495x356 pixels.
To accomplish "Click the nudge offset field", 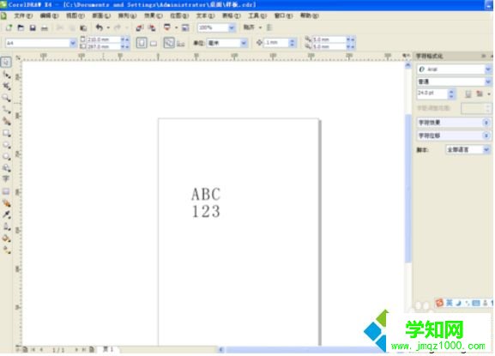I will click(x=276, y=43).
